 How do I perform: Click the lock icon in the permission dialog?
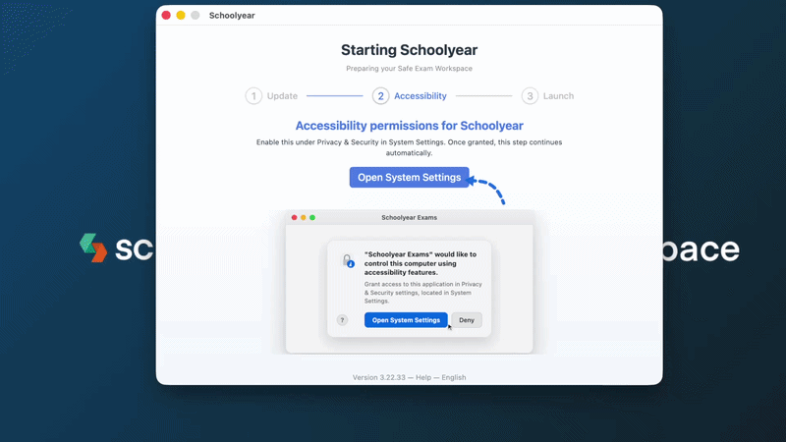[x=348, y=260]
